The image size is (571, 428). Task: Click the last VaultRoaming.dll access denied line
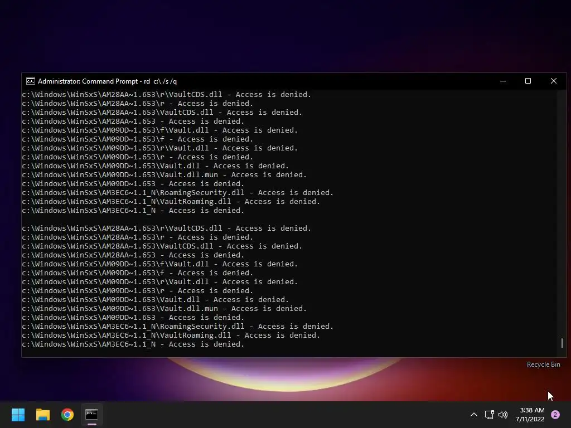tap(171, 335)
